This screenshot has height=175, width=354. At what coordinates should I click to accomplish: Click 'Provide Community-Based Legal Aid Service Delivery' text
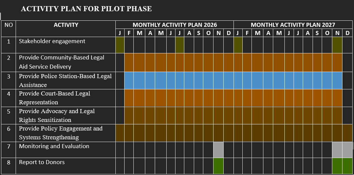(61, 62)
